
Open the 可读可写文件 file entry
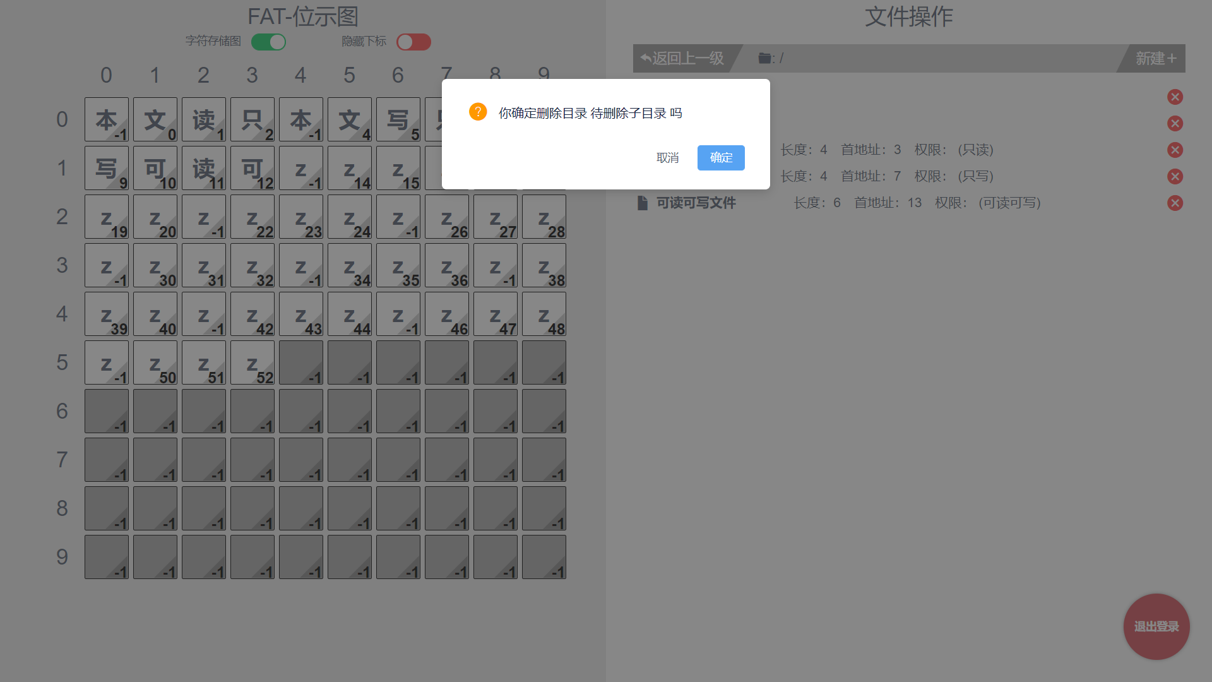[696, 203]
